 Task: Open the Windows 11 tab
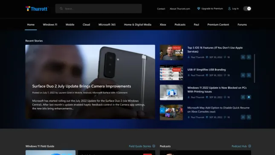(50, 25)
